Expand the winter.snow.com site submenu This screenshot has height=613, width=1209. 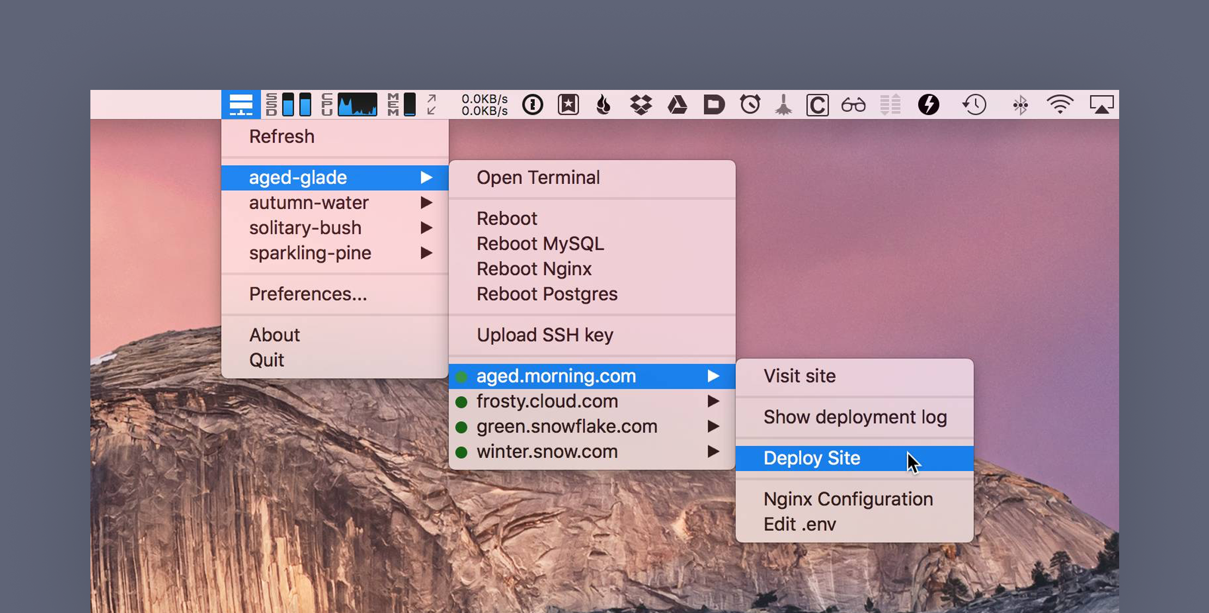coord(546,451)
